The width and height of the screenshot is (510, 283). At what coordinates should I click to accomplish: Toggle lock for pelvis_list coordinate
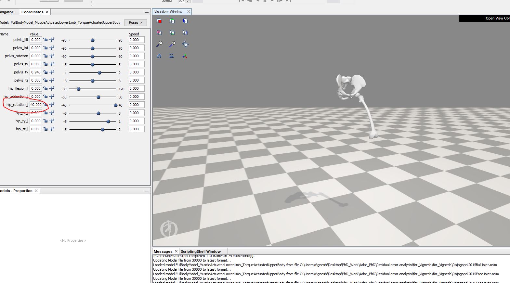pyautogui.click(x=46, y=48)
